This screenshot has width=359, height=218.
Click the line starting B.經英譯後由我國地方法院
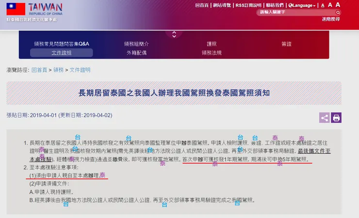142,200
